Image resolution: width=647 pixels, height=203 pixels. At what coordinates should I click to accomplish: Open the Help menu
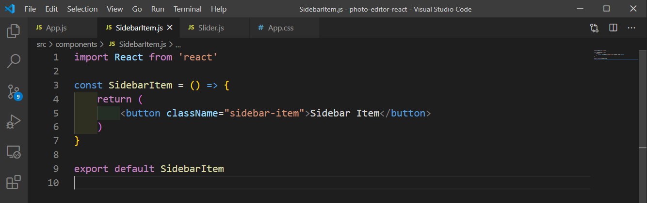[219, 9]
